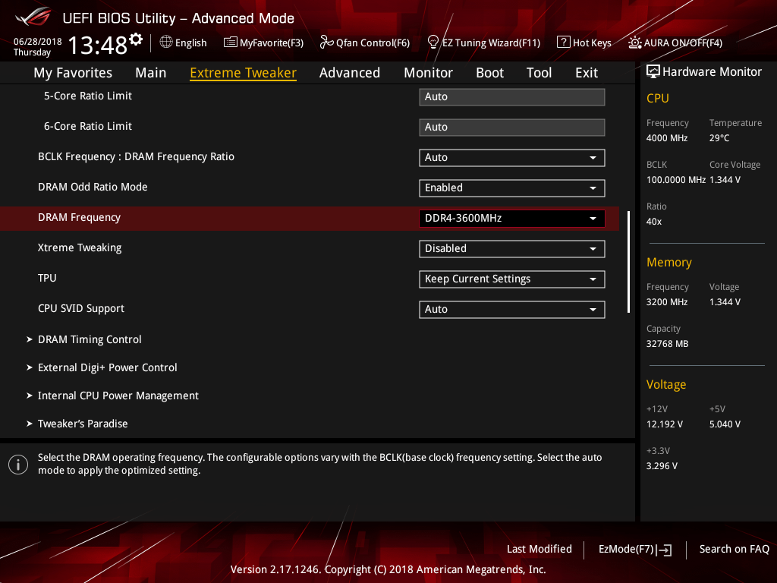Click the +12V value 12.192 V
The image size is (777, 583).
pos(665,424)
